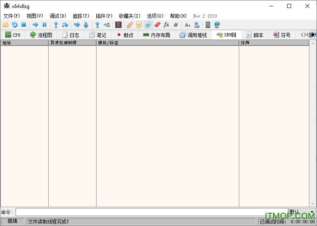Open the 选项(O) menu

[155, 16]
